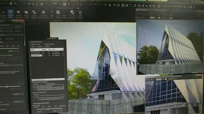Toggle the Display Elements checkbox

click(44, 44)
